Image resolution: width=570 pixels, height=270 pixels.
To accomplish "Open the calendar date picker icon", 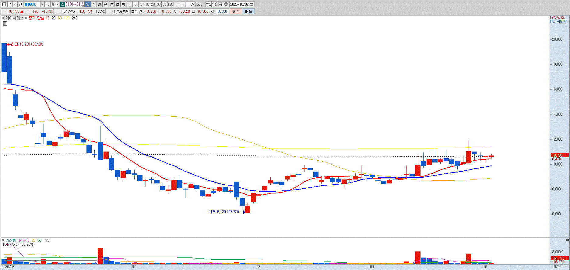I will coord(252,4).
